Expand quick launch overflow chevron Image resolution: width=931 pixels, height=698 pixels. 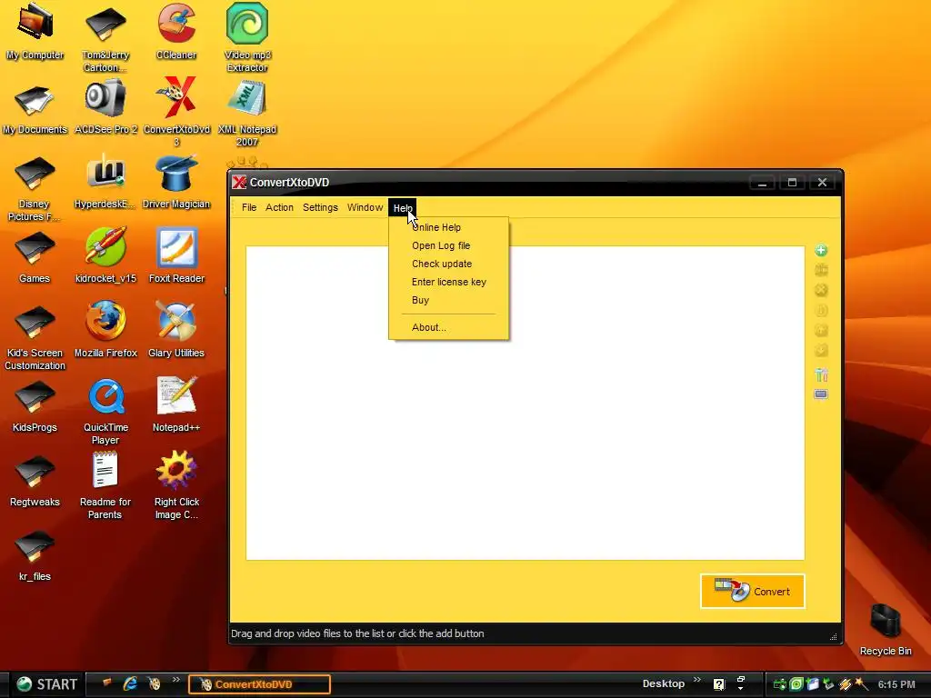tap(175, 680)
